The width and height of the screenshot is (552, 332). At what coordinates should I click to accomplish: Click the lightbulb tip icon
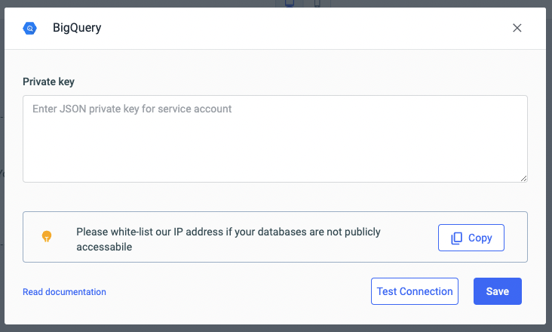(x=47, y=237)
